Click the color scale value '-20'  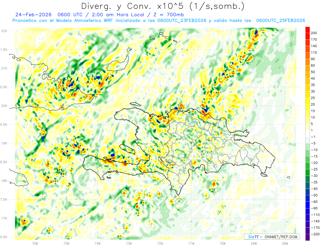pos(314,163)
